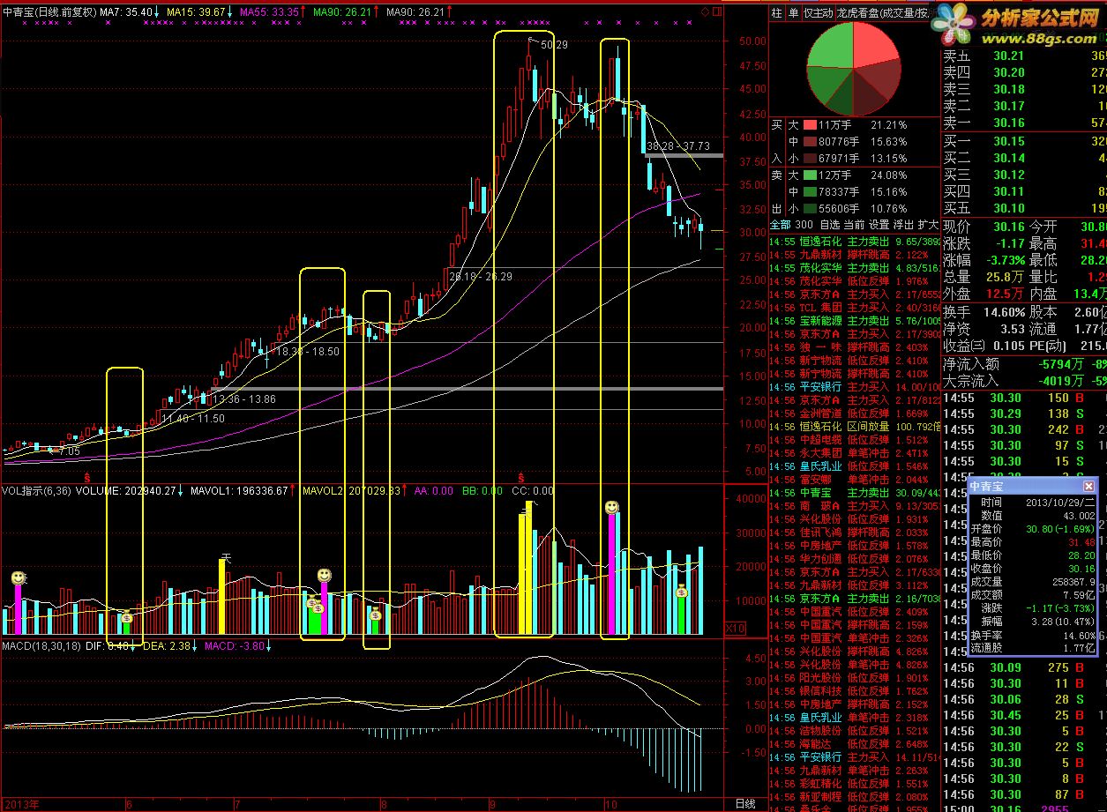The image size is (1107, 812).
Task: Click the 卖一 30.16 order book row
Action: [x=1025, y=123]
